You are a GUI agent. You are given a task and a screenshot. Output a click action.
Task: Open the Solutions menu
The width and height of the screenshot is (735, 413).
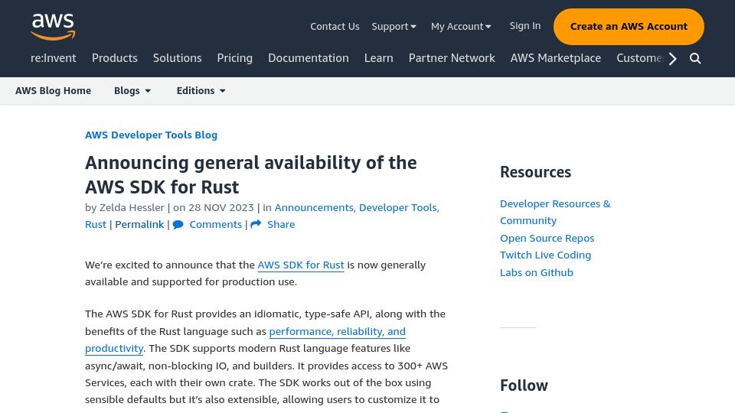(177, 58)
